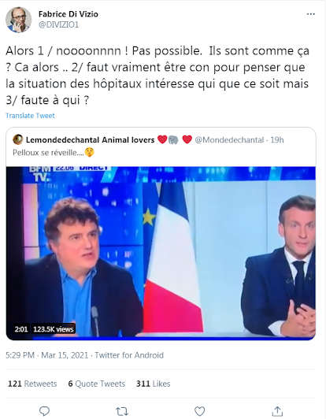Click the share upload icon
This screenshot has width=326, height=419.
[277, 411]
